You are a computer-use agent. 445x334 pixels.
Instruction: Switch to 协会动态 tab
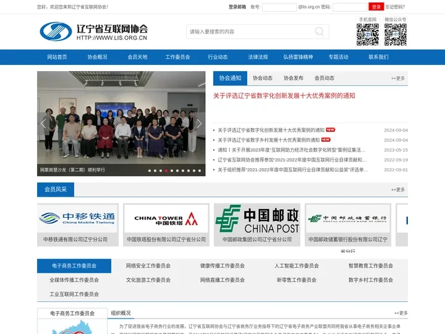point(263,78)
